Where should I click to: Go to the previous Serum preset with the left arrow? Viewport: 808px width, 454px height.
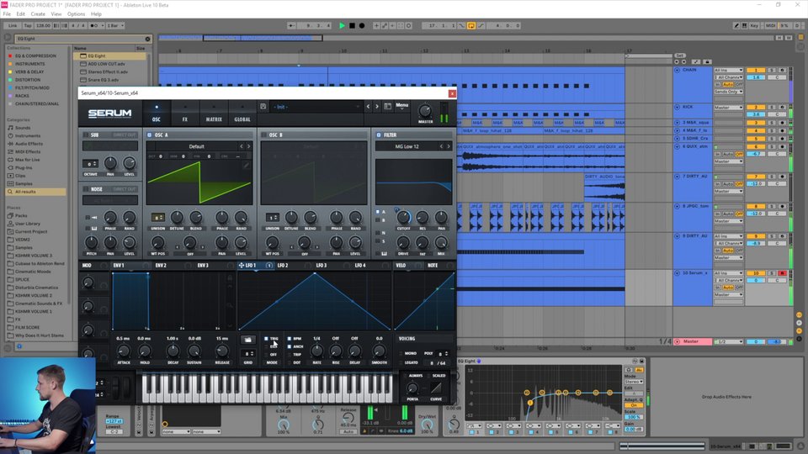(x=368, y=107)
